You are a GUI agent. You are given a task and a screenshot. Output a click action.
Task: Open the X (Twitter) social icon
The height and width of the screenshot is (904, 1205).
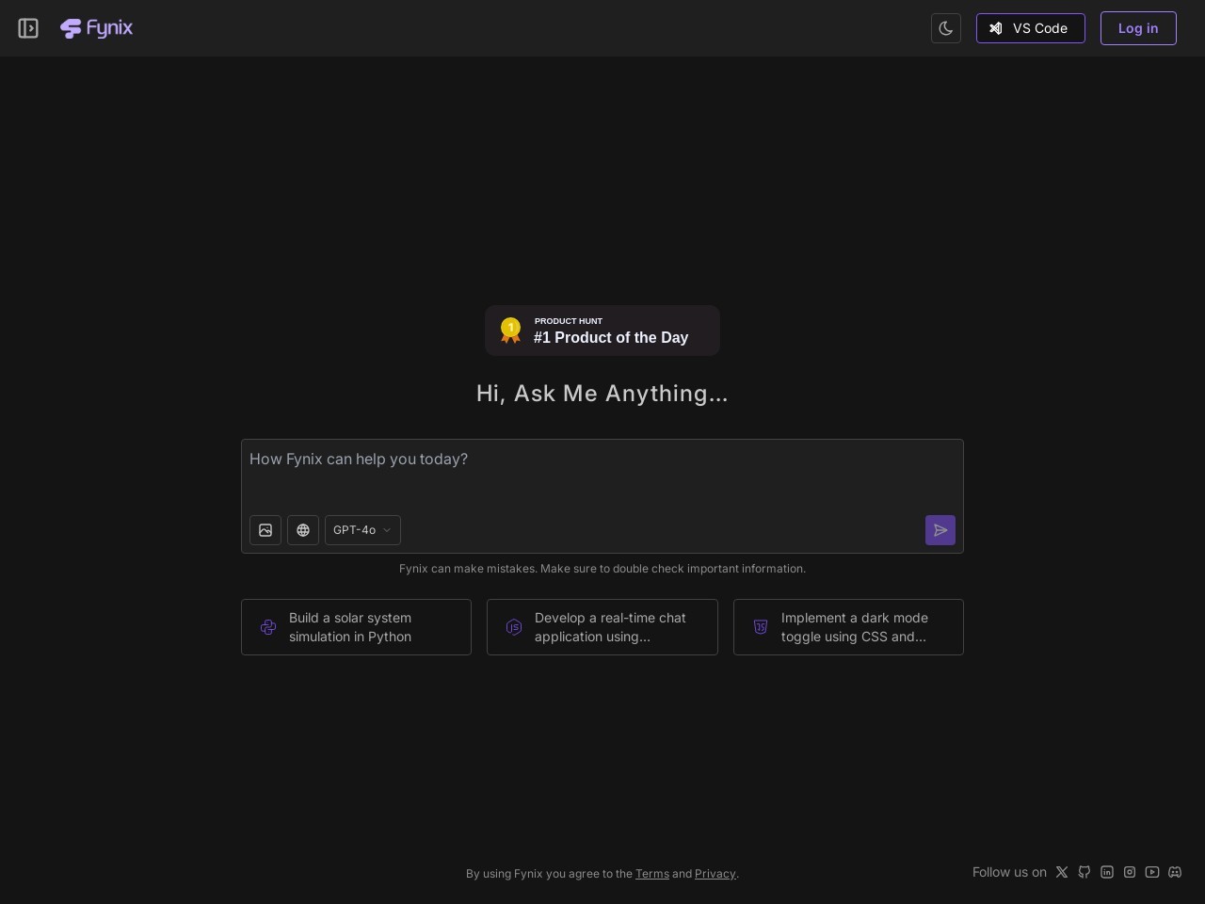point(1062,872)
